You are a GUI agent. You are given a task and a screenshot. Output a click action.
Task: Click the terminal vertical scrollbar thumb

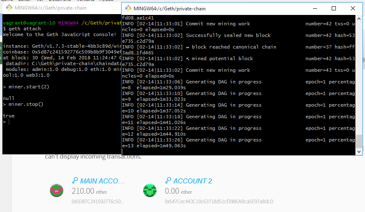[359, 141]
